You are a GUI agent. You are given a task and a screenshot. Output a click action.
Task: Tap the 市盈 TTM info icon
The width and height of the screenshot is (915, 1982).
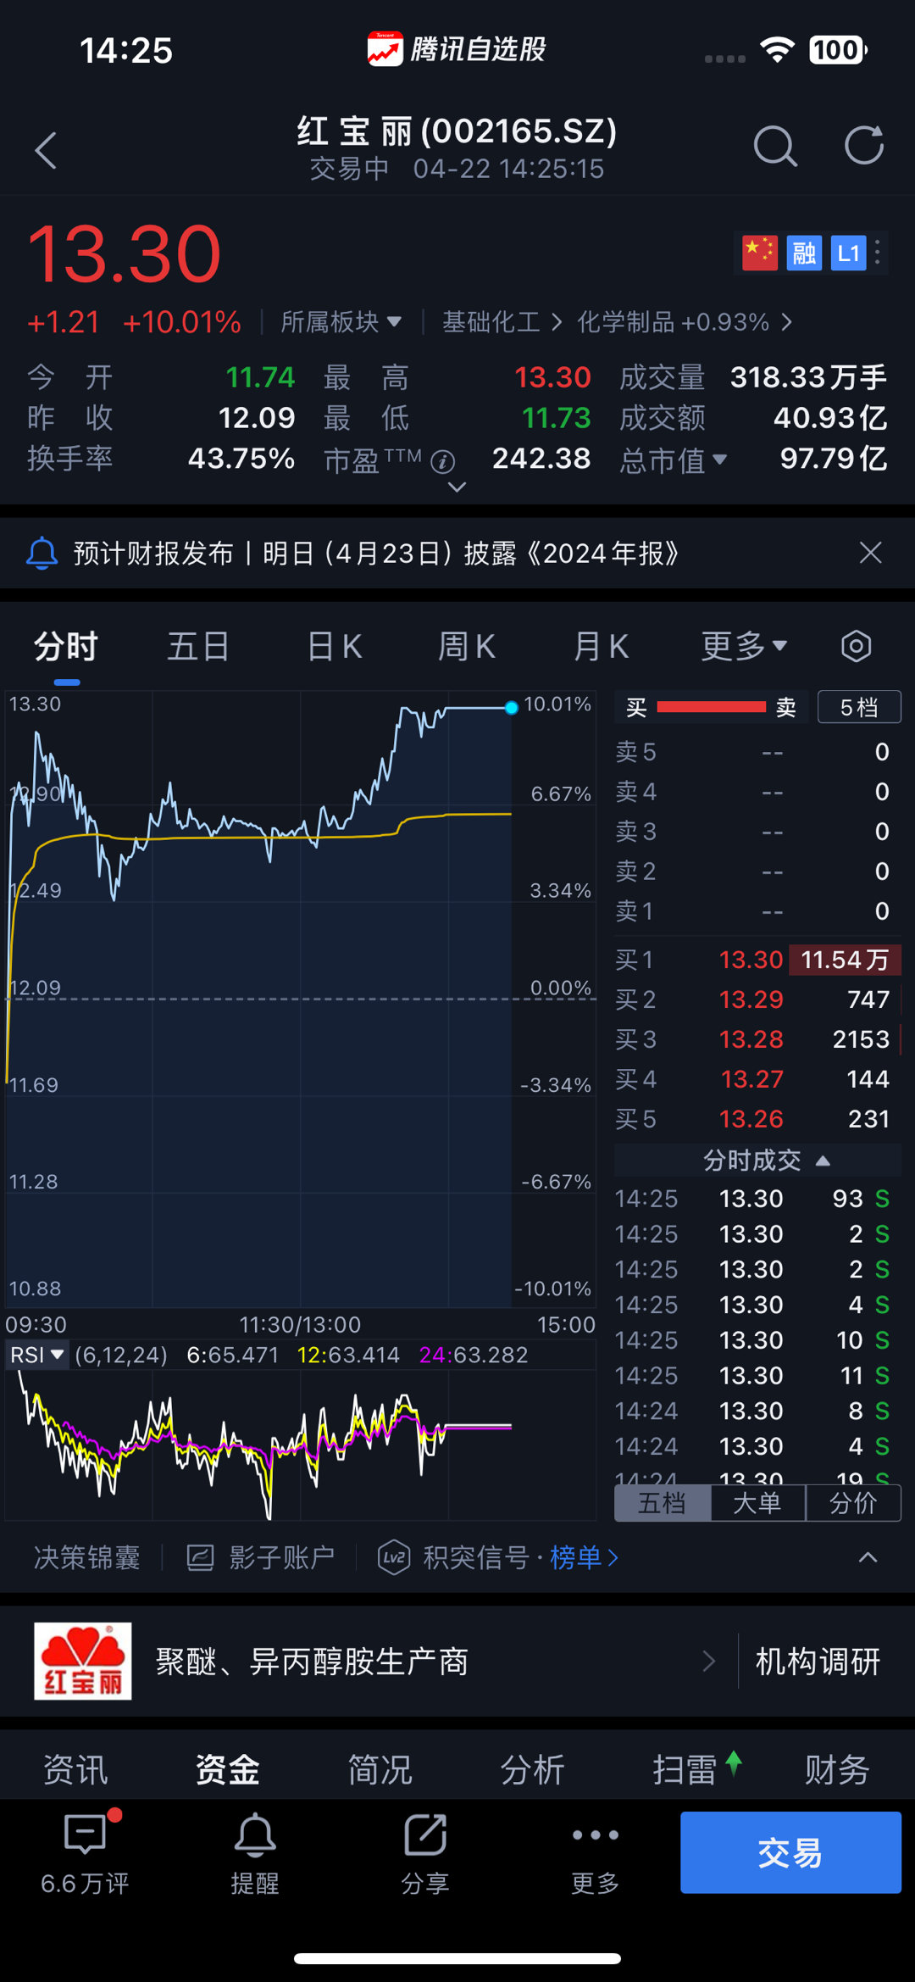tap(443, 461)
